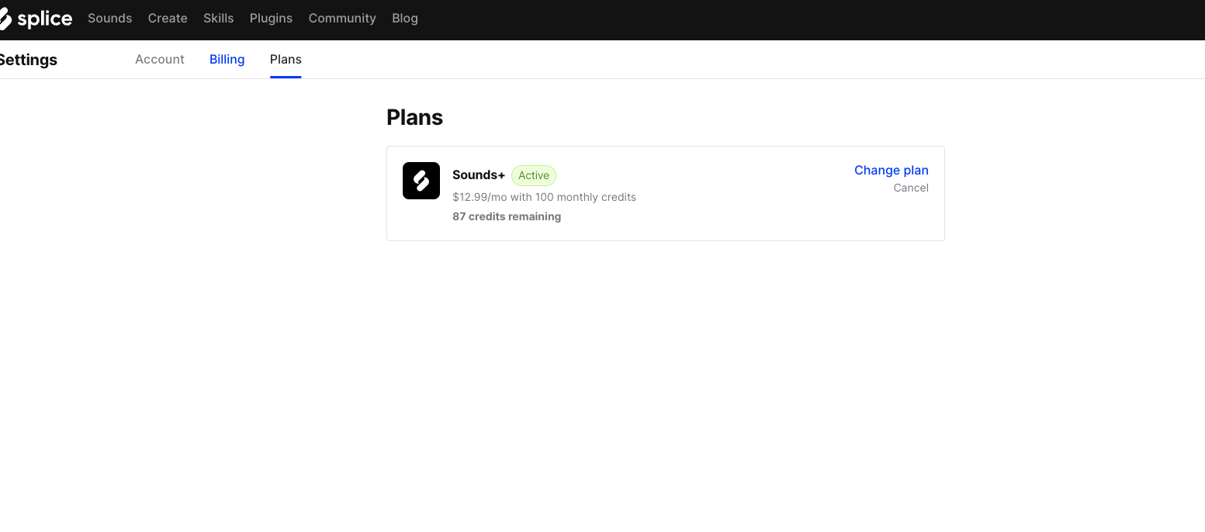Click the green Active status badge
The image size is (1205, 532).
(534, 175)
